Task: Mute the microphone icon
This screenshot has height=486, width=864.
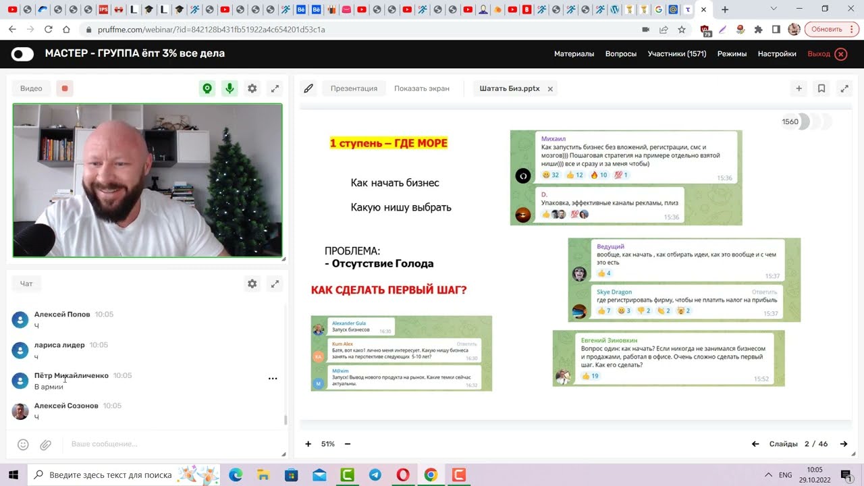Action: coord(230,88)
